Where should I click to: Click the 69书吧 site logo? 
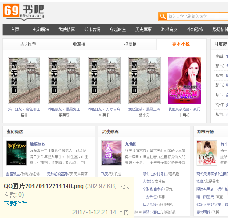(x=24, y=12)
